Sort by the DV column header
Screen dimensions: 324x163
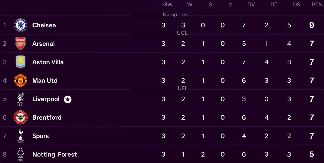click(251, 5)
